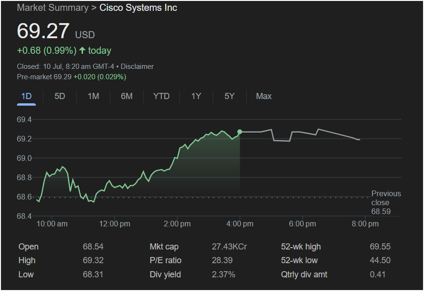
Task: Click the green up arrow icon
Action: click(x=83, y=50)
